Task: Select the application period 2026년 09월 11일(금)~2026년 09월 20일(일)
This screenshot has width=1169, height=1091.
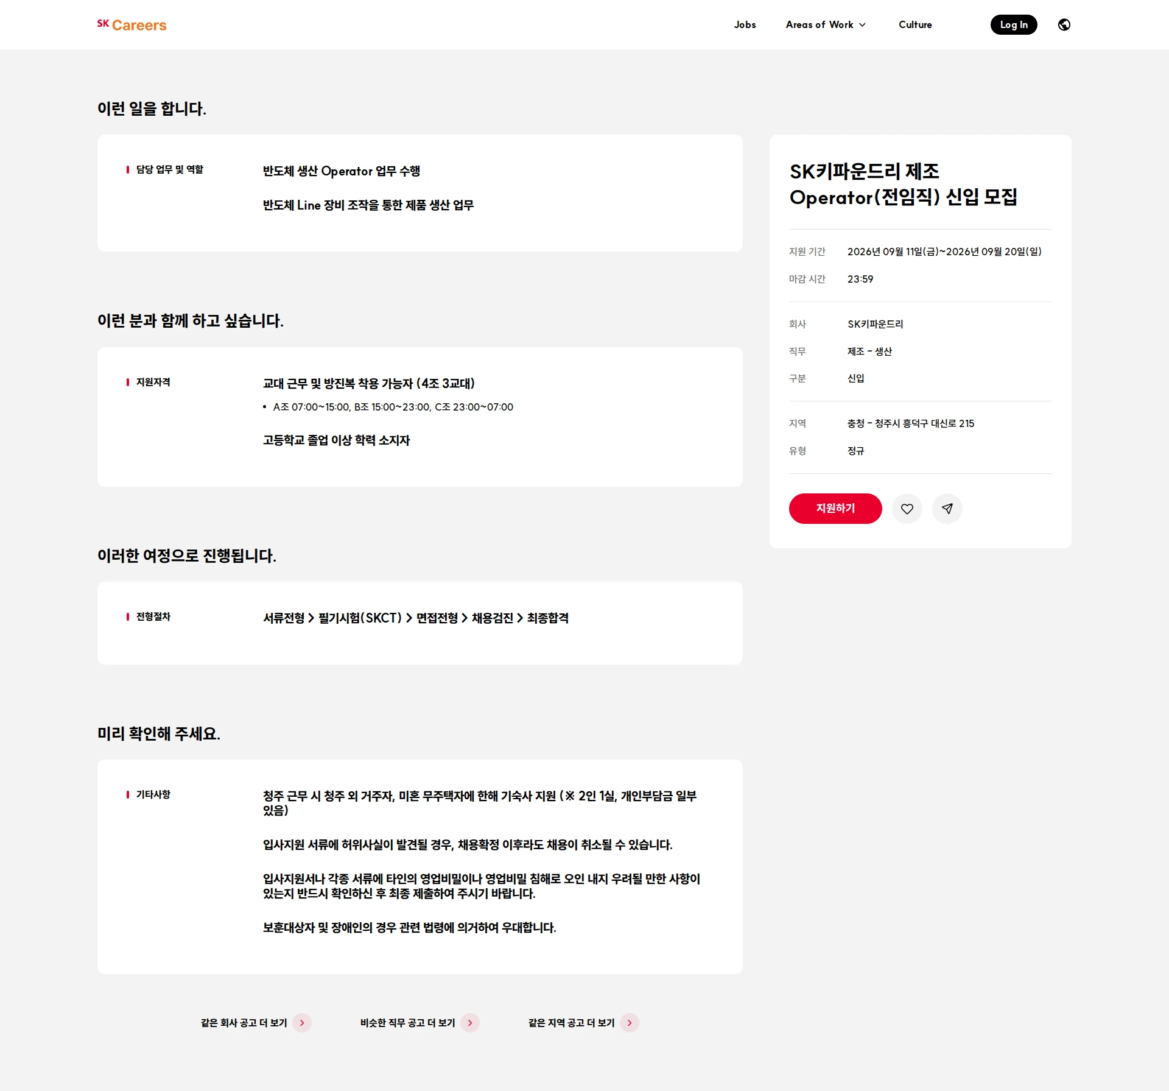Action: 944,252
